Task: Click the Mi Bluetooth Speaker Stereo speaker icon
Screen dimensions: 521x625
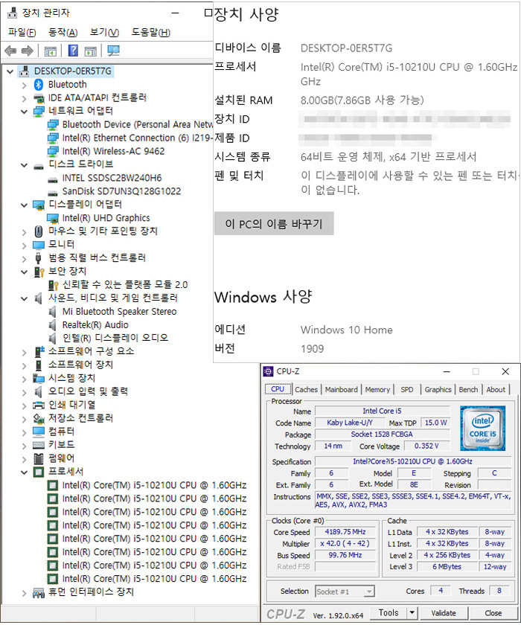Action: (52, 312)
